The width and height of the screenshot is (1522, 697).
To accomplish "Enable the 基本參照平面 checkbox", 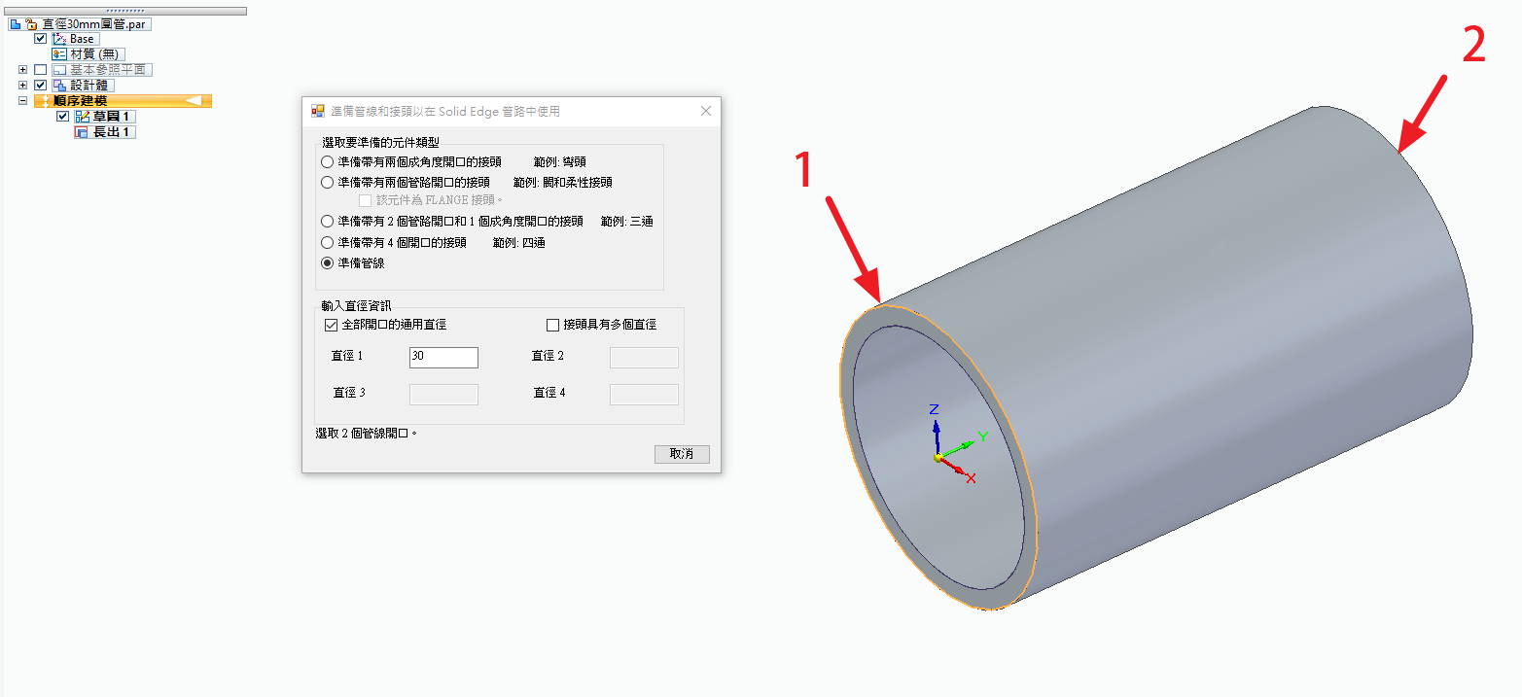I will coord(40,70).
